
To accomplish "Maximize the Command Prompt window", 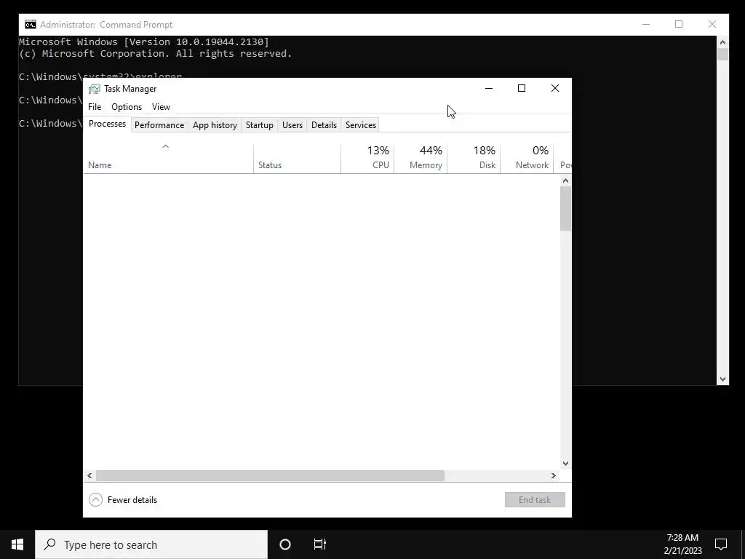I will pos(679,24).
